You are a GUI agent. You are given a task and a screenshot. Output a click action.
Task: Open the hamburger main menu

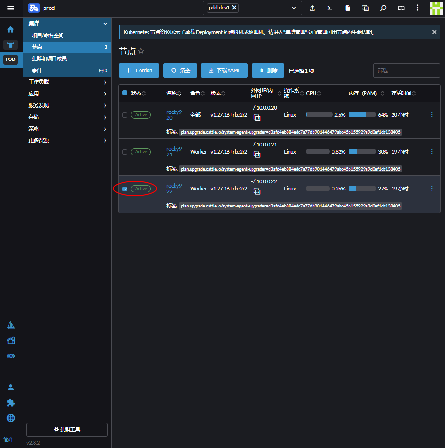pyautogui.click(x=10, y=8)
